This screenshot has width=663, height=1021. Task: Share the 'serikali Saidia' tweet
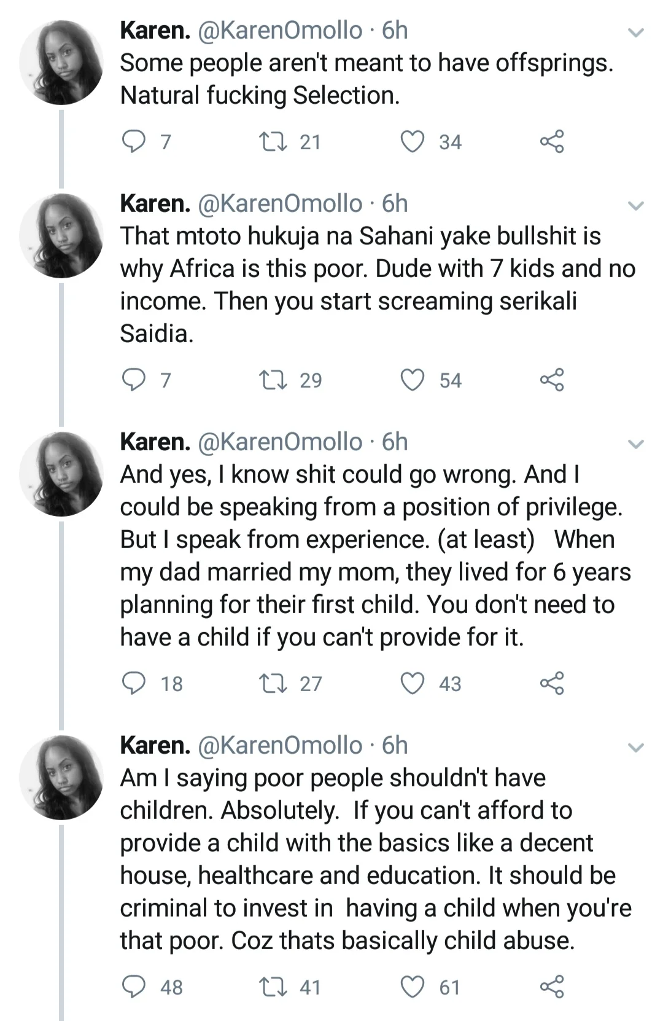551,380
